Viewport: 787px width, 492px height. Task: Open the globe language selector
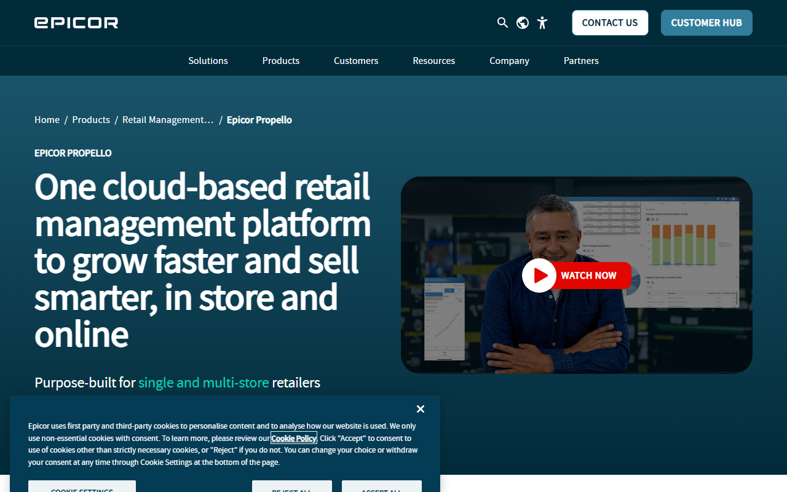click(x=523, y=23)
